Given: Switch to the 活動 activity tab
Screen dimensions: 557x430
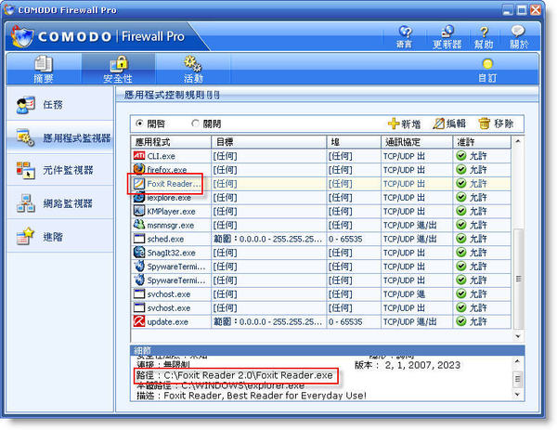Looking at the screenshot, I should click(x=193, y=69).
